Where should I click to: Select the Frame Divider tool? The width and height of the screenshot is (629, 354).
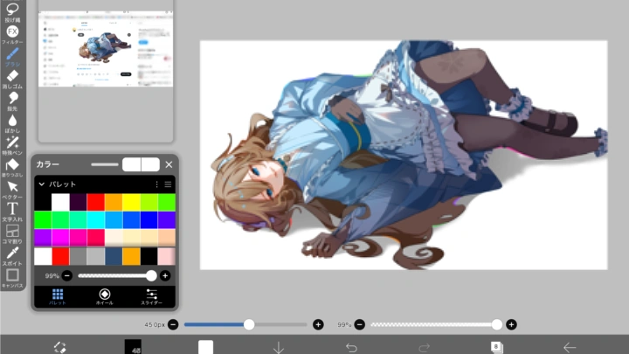pyautogui.click(x=12, y=234)
